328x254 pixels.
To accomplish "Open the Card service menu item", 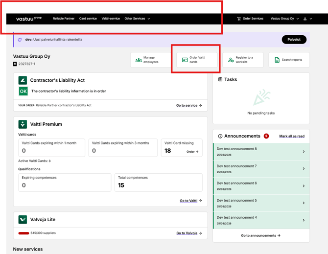I will click(x=88, y=19).
